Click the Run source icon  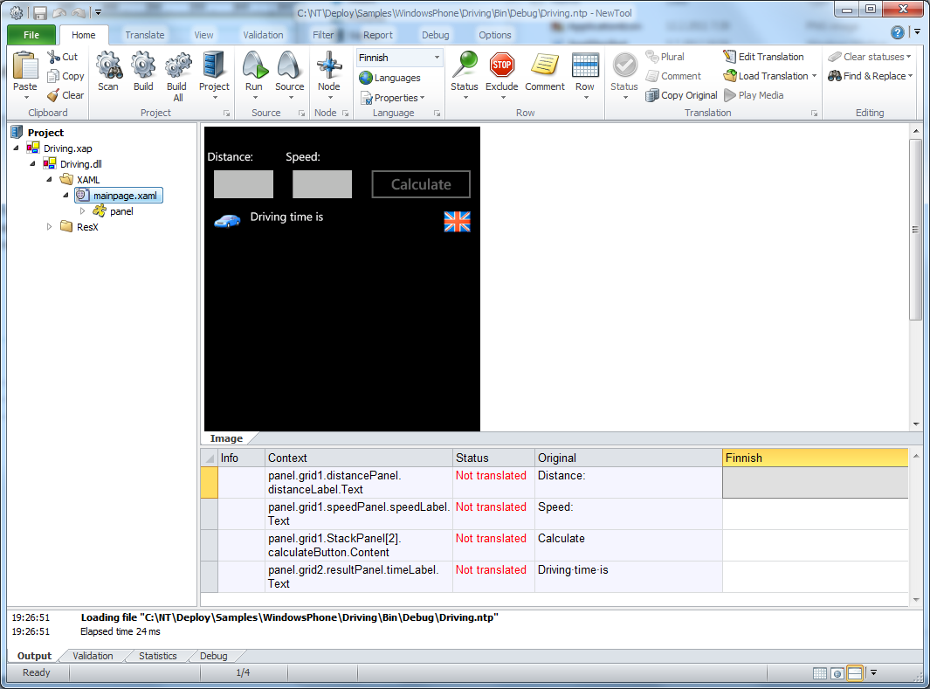(254, 65)
